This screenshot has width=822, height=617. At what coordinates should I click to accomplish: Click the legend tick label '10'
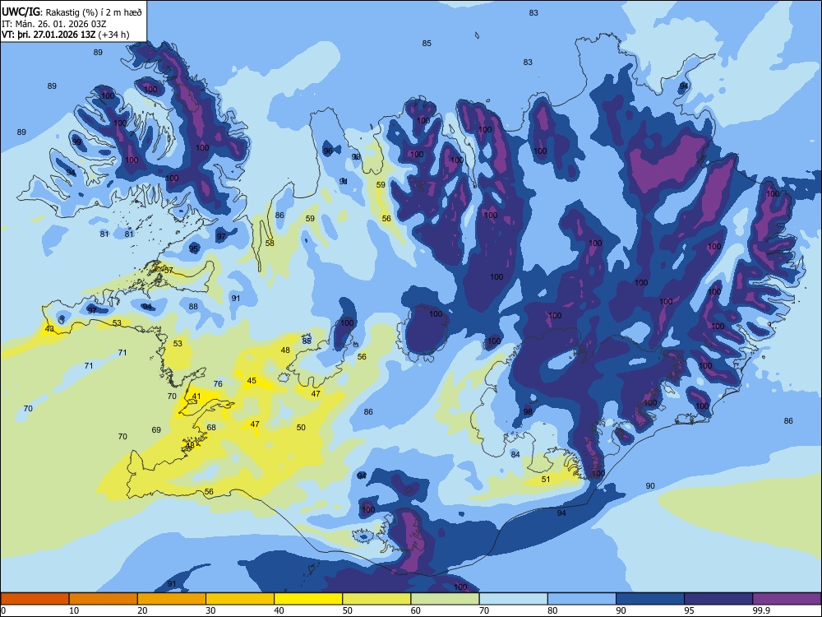pos(74,610)
